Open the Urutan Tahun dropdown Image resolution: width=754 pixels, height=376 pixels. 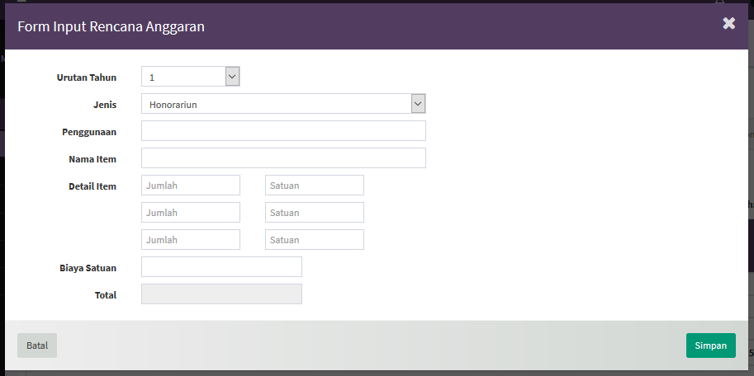click(x=191, y=77)
